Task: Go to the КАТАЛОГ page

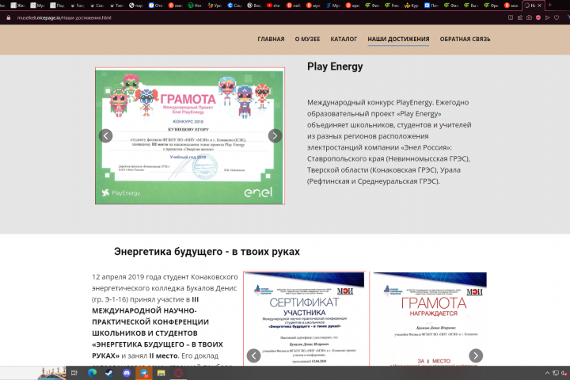Action: [344, 40]
